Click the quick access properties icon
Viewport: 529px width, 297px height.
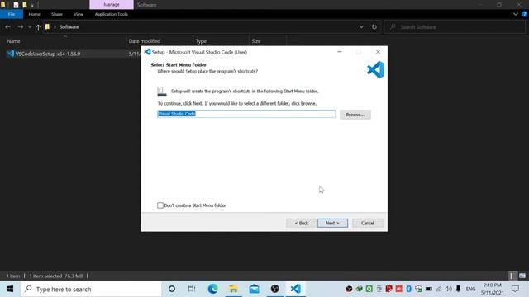pyautogui.click(x=16, y=5)
